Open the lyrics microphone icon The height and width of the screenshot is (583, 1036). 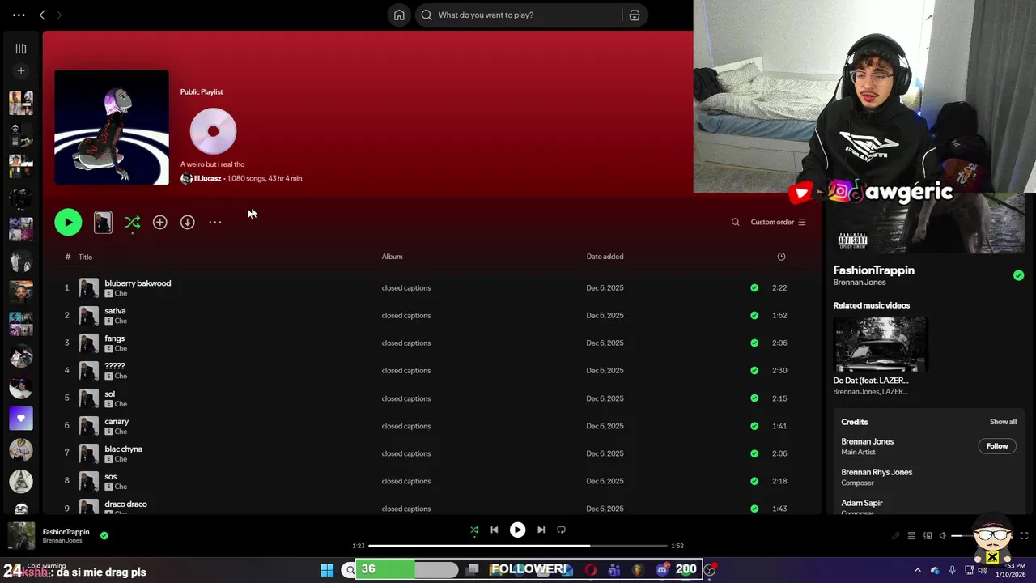point(895,536)
